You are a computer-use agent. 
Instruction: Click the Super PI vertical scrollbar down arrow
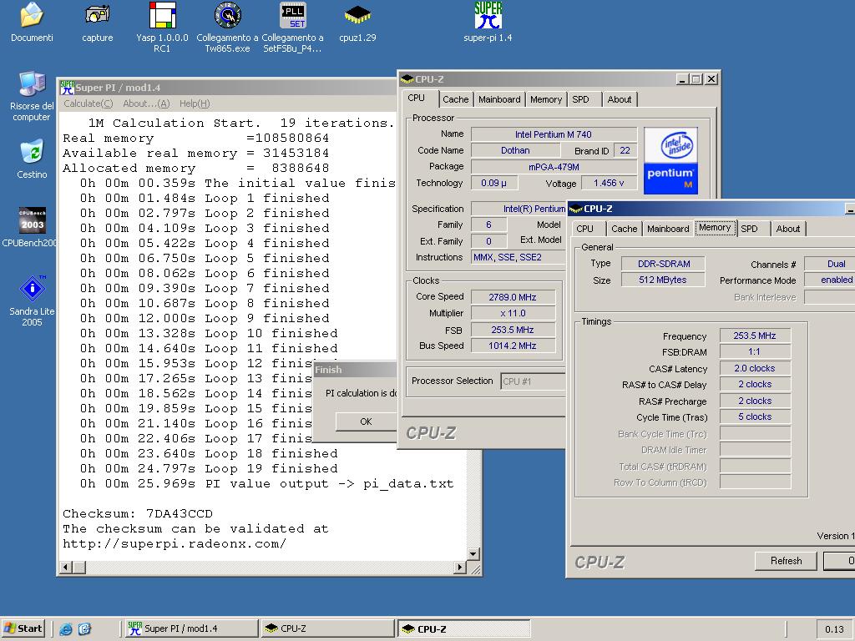(x=473, y=554)
